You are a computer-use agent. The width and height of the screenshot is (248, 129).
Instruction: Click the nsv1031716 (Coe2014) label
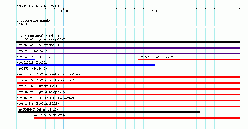[x=33, y=57]
